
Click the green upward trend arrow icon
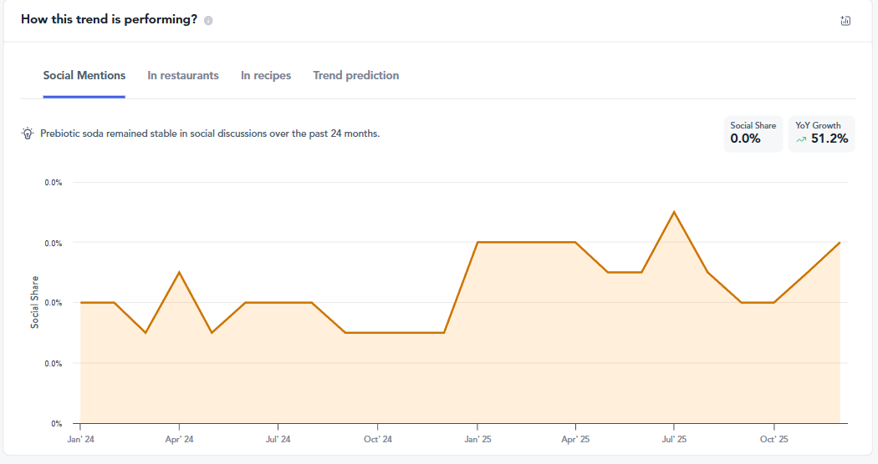[x=801, y=140]
